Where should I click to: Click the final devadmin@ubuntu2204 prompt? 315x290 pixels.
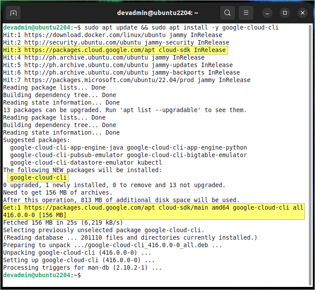42,275
